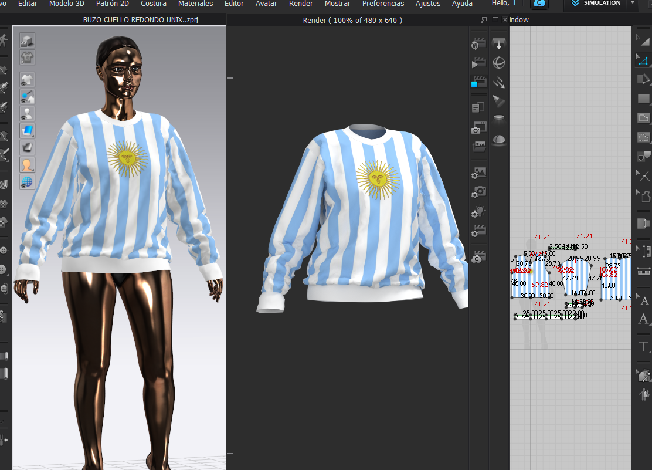
Task: Select the spotlight cone icon
Action: click(x=499, y=101)
